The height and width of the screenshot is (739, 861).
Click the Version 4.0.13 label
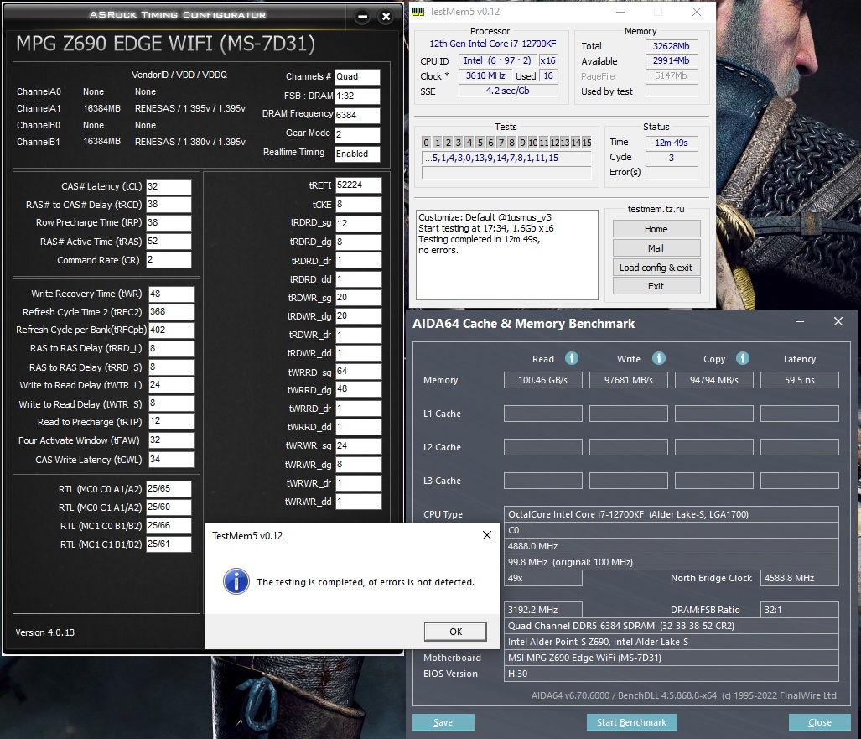click(x=45, y=632)
